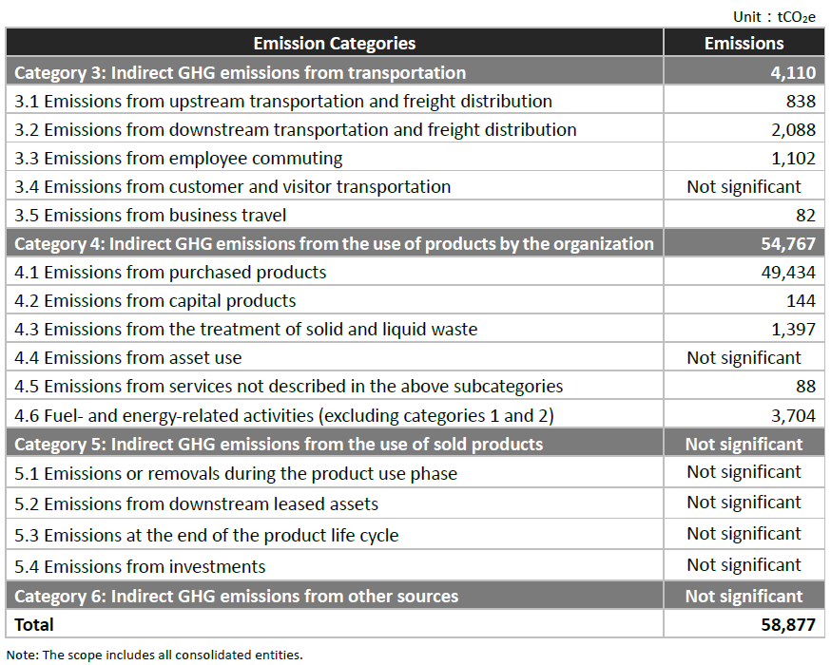Click Not significant for customer and visitor transportation
The image size is (831, 665).
pyautogui.click(x=744, y=186)
